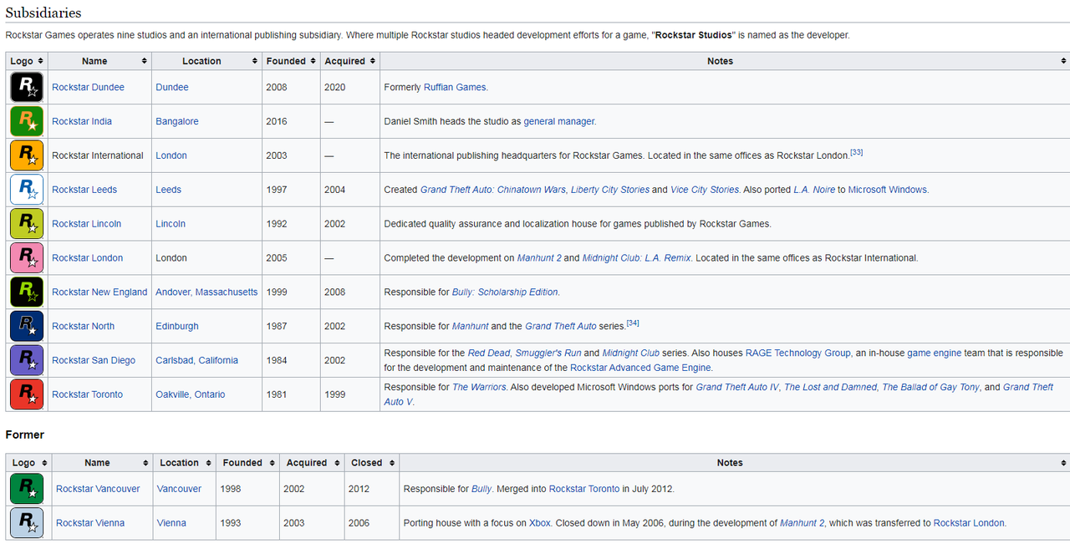Open the Oakville, Ontario link
Image resolution: width=1070 pixels, height=549 pixels.
point(190,394)
